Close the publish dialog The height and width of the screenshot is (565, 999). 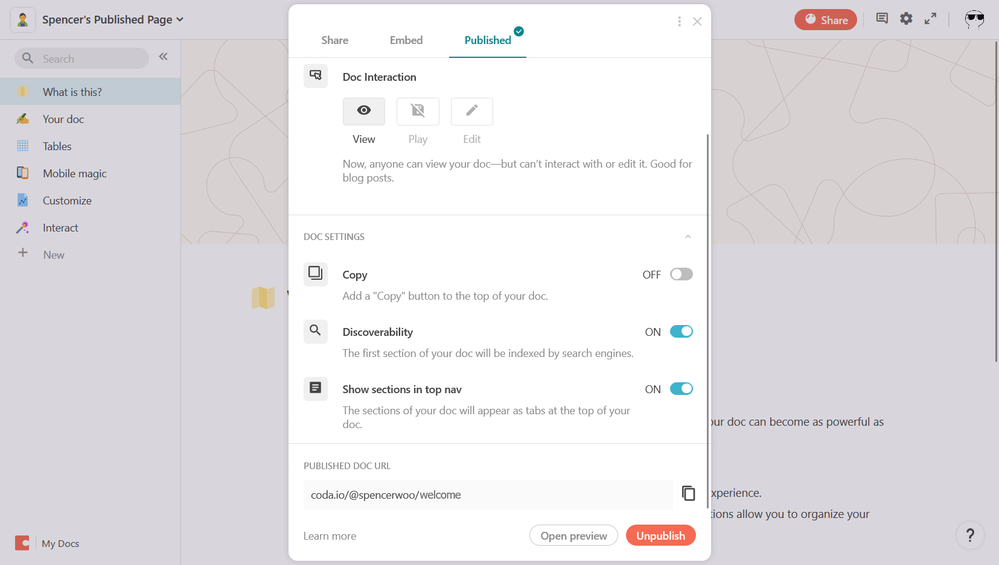pyautogui.click(x=697, y=22)
